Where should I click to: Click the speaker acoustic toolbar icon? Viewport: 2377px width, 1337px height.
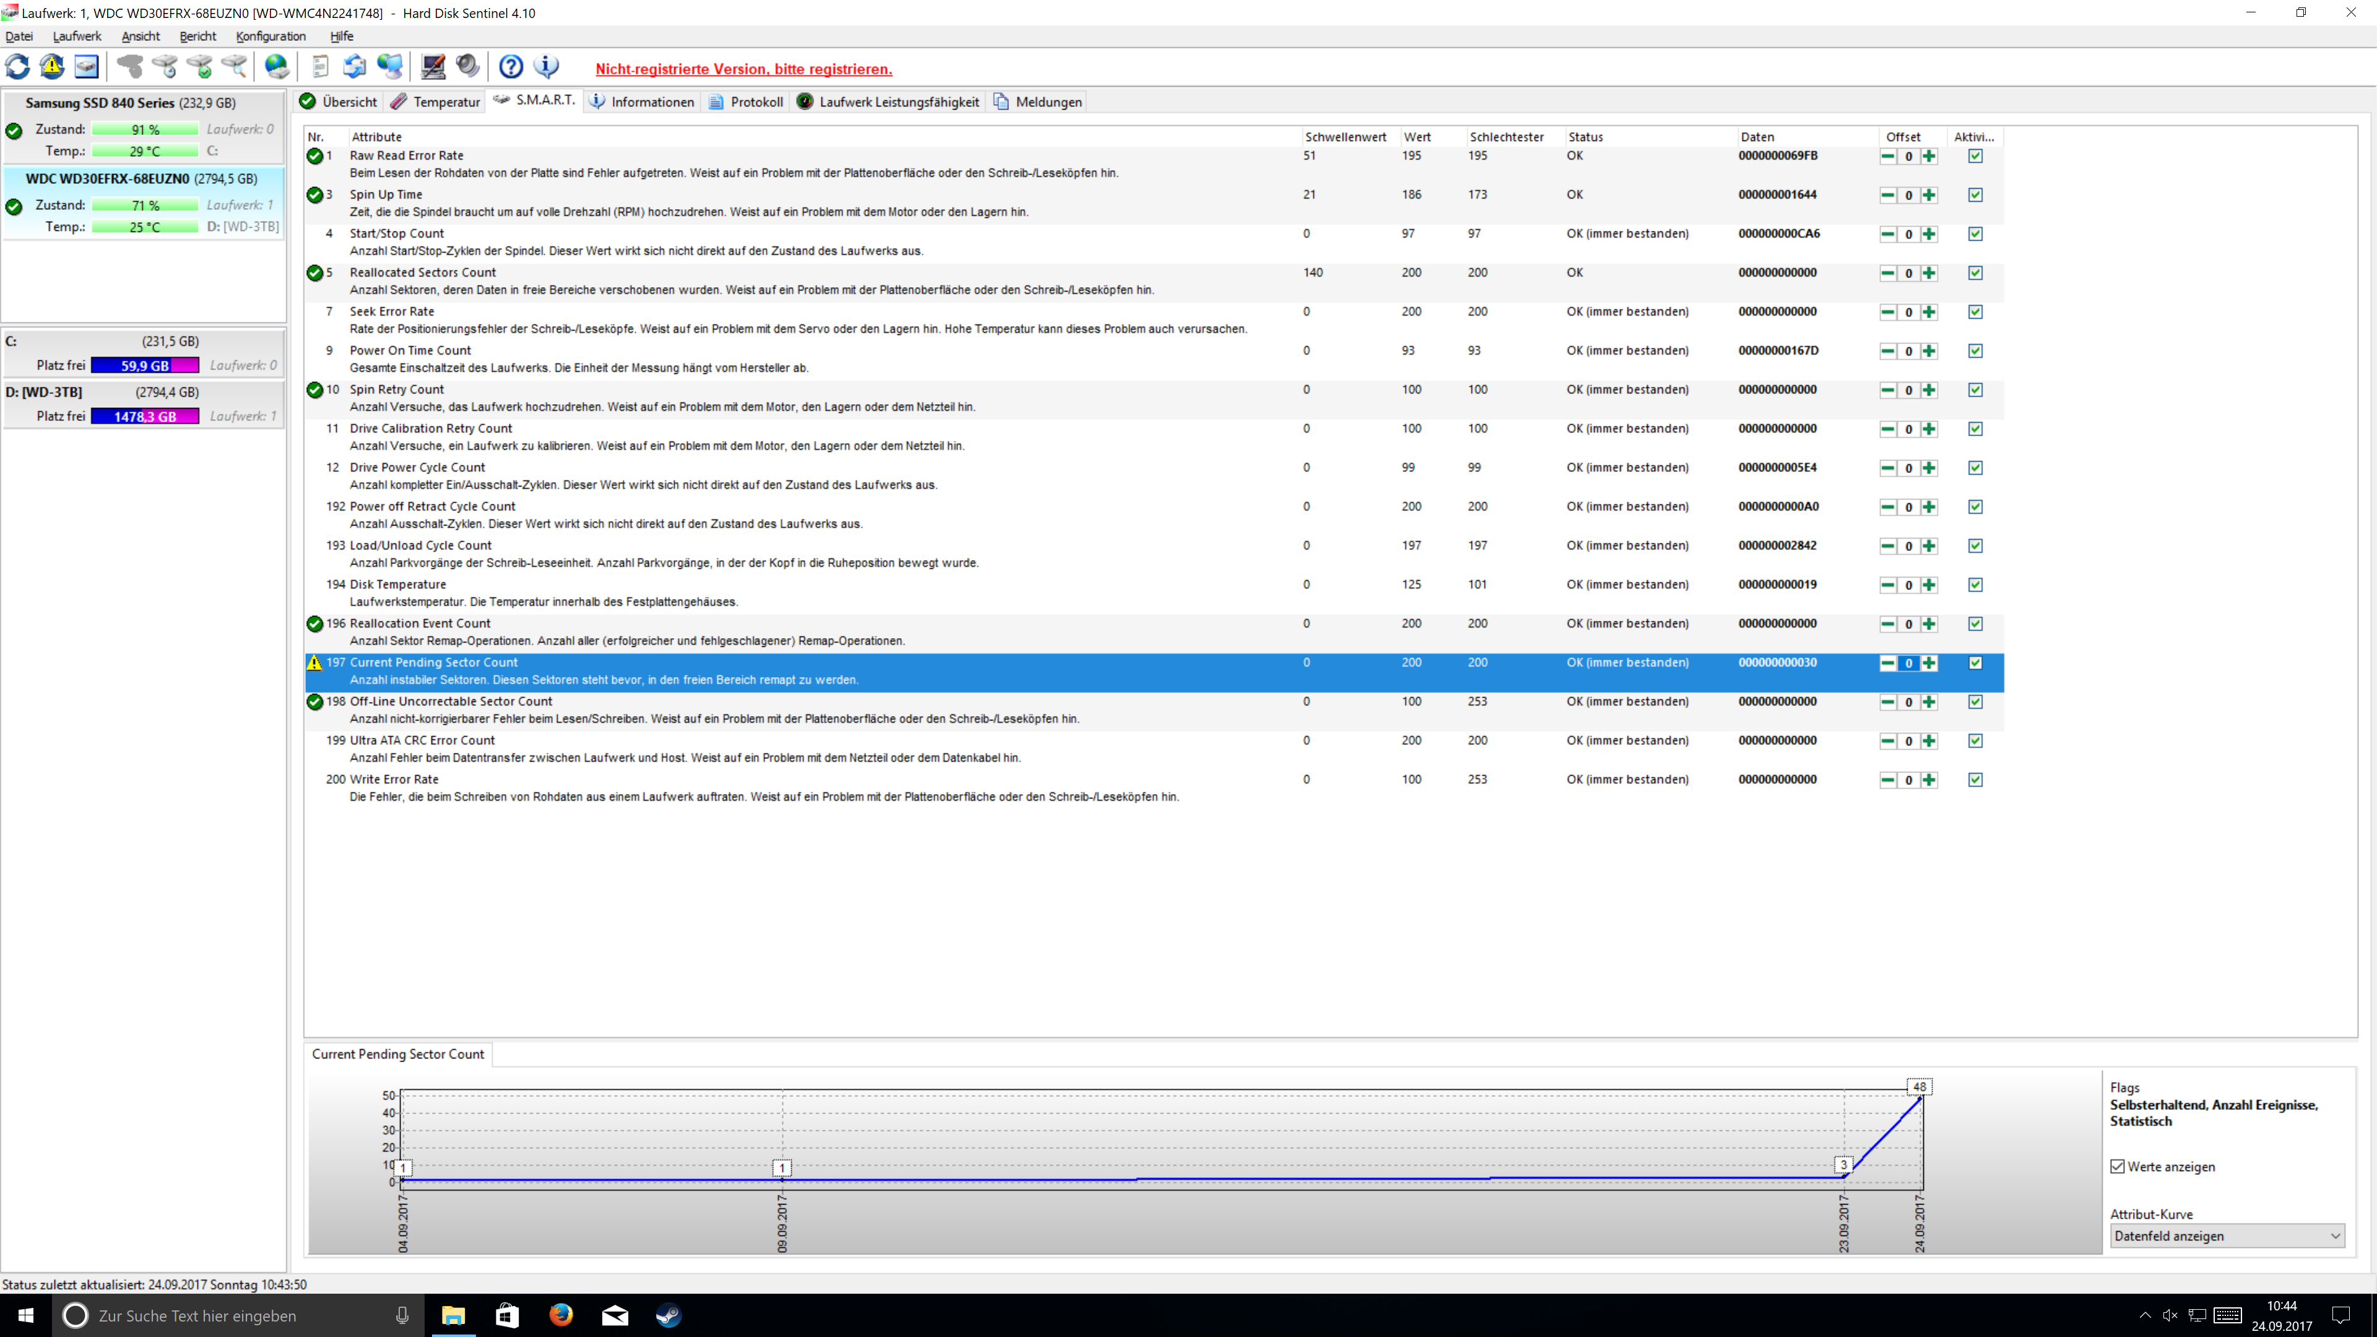[468, 66]
